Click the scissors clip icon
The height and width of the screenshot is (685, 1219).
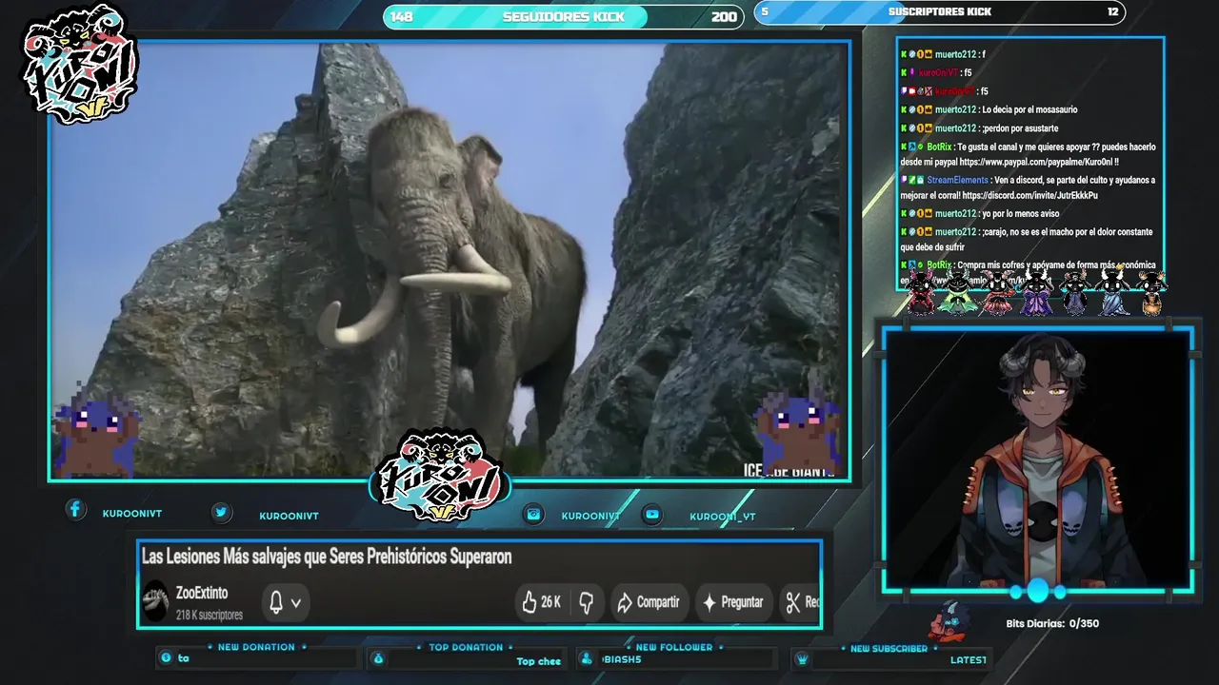tap(792, 601)
